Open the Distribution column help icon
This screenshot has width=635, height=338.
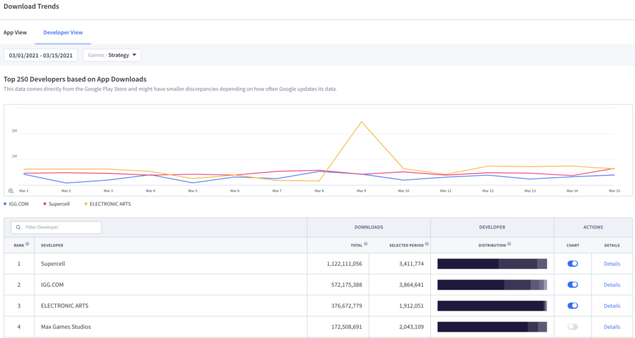pyautogui.click(x=509, y=244)
